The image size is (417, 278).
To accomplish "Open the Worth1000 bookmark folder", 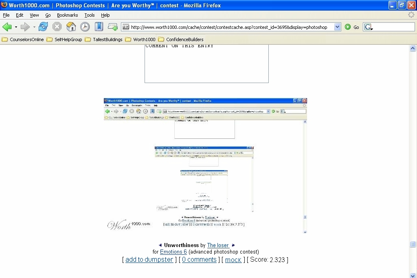I will 140,39.
